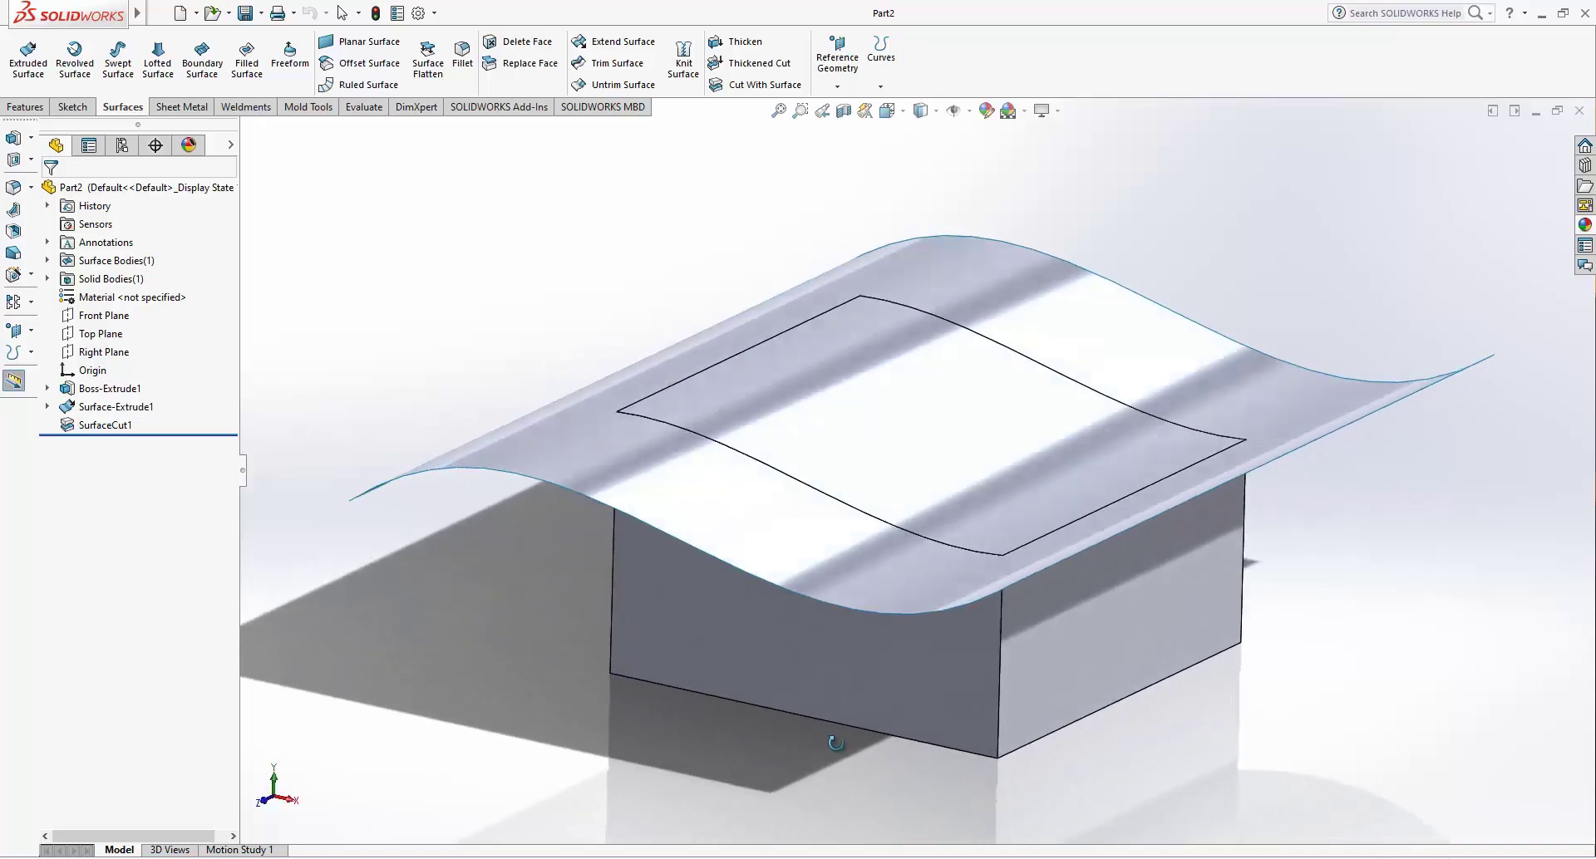This screenshot has height=859, width=1596.
Task: Click the Search SOLIDWORKS Help field
Action: point(1404,13)
